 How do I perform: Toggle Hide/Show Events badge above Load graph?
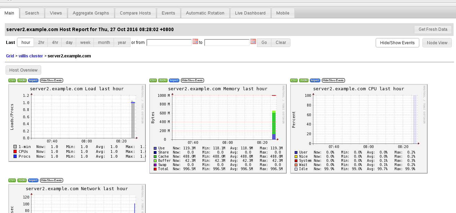(x=52, y=80)
